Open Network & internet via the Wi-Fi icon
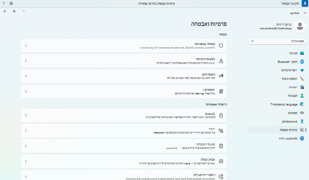This screenshot has height=180, width=309. (x=302, y=70)
